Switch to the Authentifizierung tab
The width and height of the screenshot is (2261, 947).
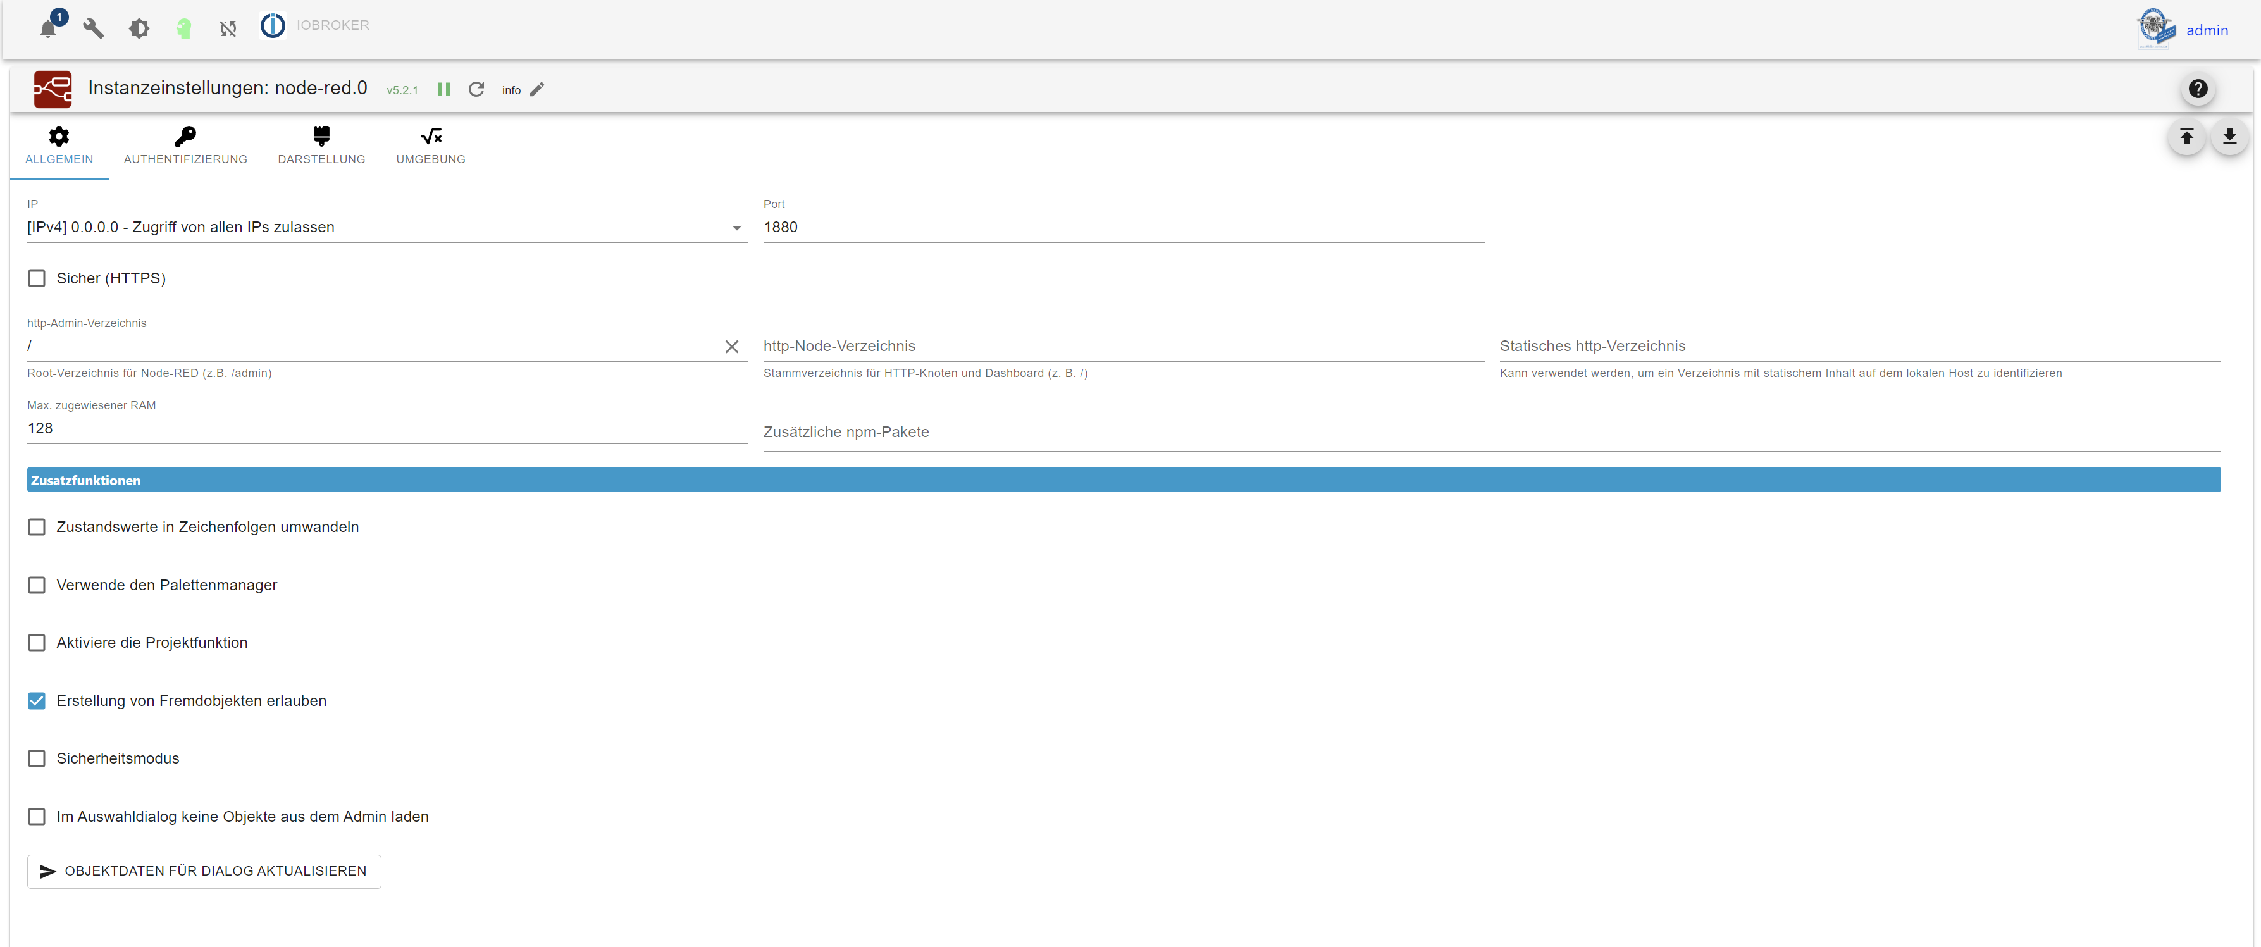185,145
